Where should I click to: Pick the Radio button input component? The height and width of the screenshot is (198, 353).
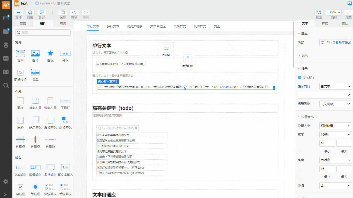35,187
